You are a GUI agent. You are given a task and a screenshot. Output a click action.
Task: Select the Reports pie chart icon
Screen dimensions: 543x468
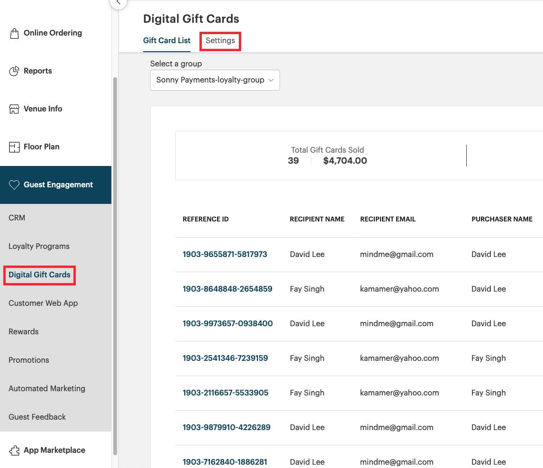[x=14, y=71]
